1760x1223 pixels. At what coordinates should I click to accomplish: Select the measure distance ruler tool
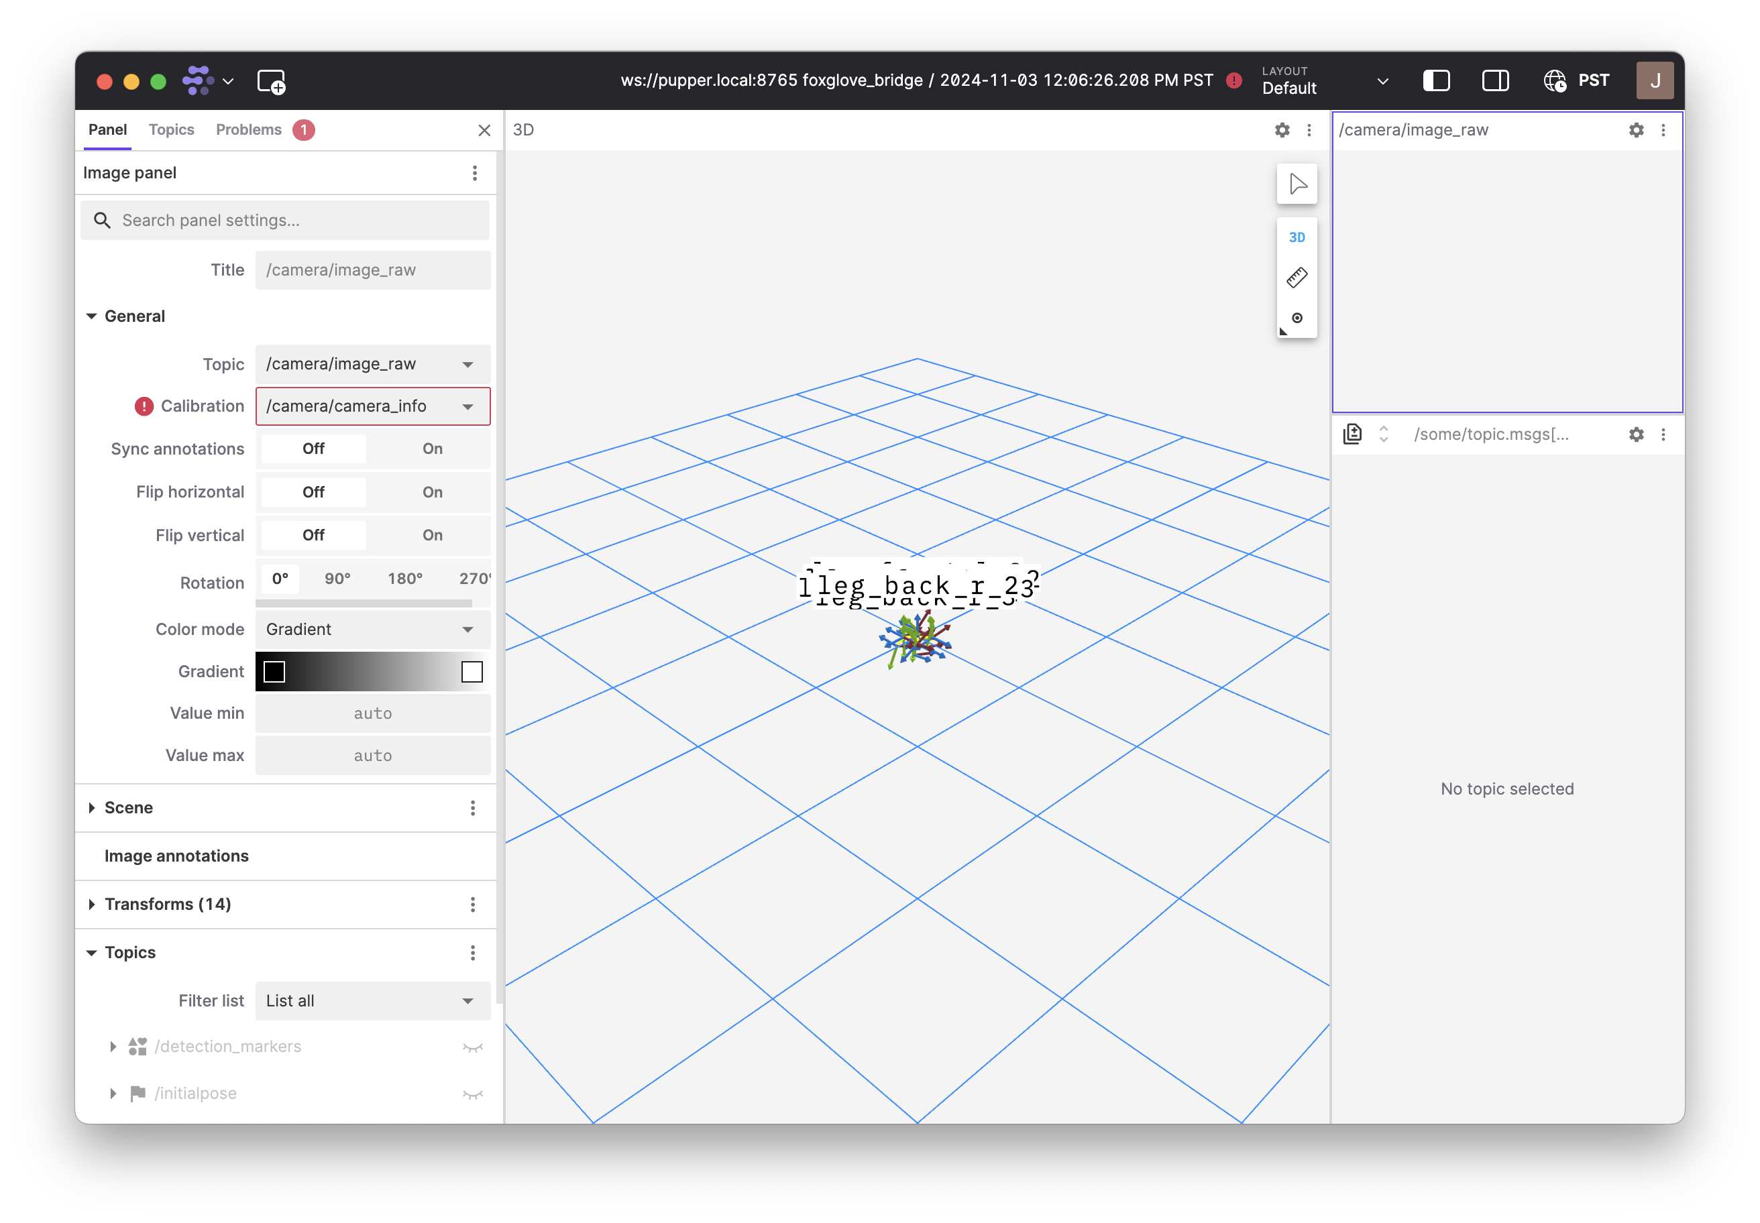point(1297,278)
